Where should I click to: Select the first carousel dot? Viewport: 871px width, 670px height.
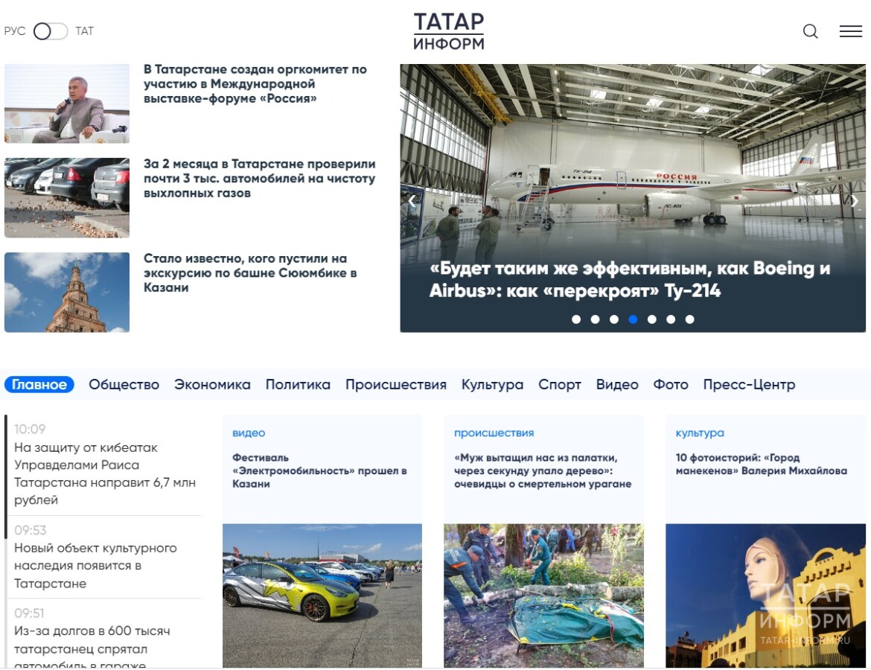pyautogui.click(x=576, y=319)
